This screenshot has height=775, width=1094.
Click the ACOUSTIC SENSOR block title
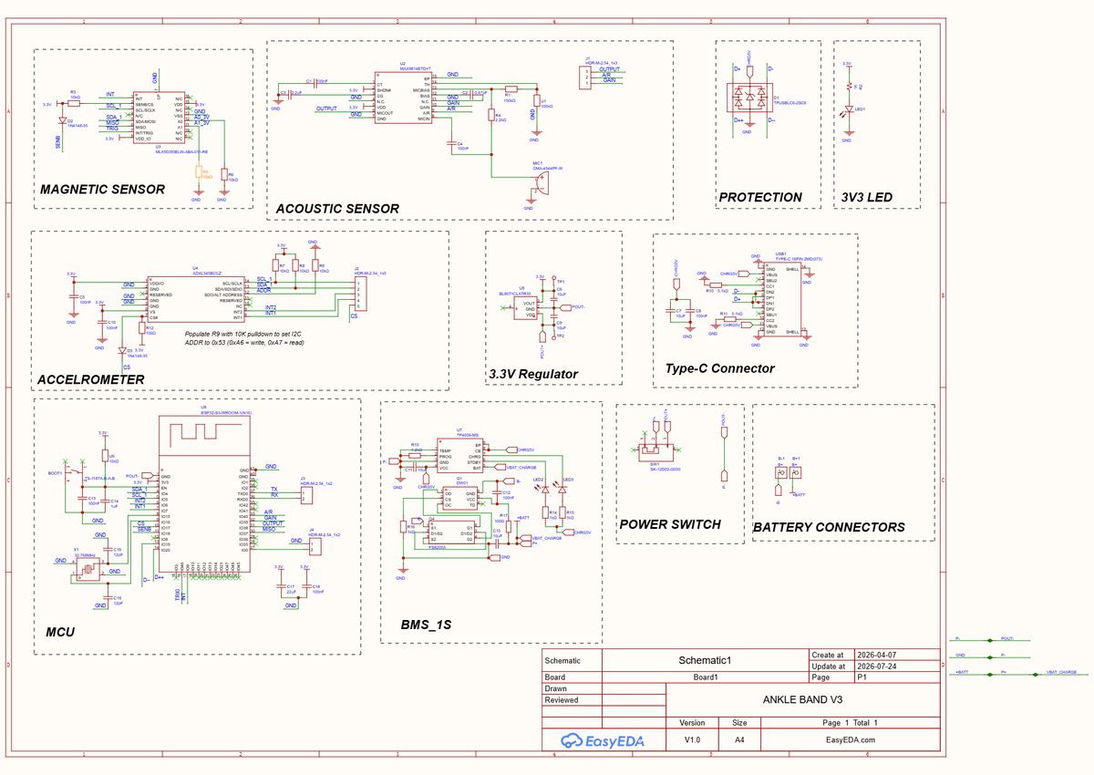[x=337, y=209]
